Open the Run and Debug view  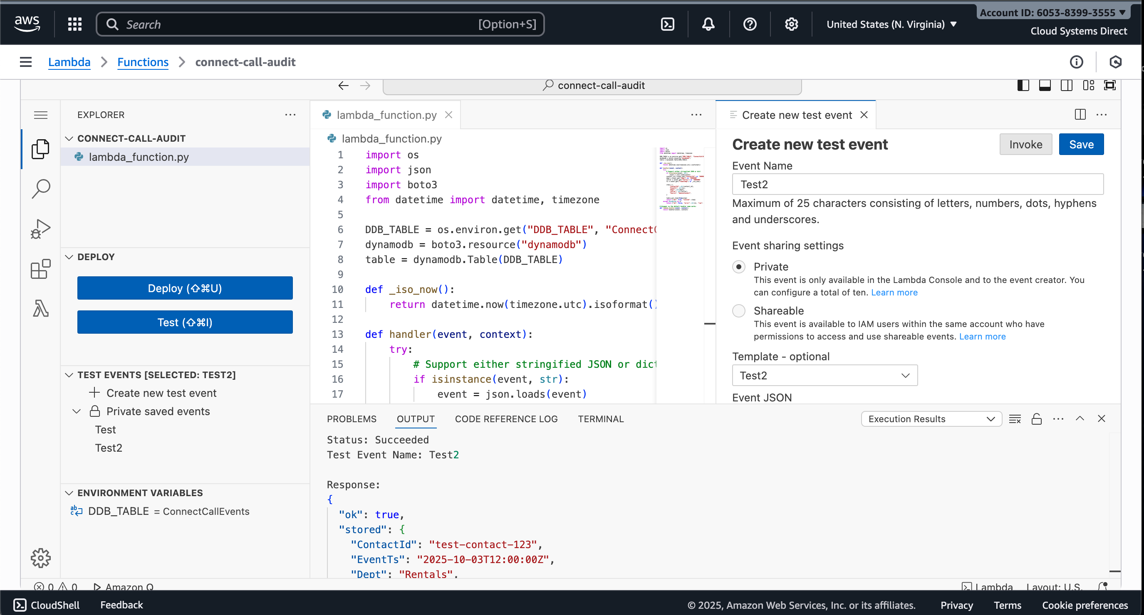tap(40, 229)
